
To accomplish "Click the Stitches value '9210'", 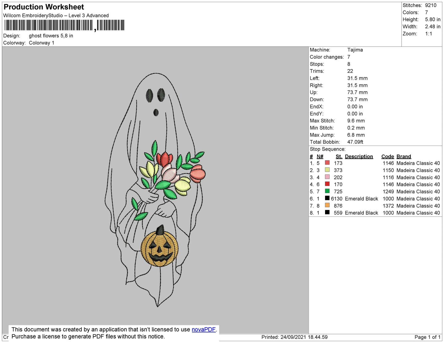I will coord(430,5).
